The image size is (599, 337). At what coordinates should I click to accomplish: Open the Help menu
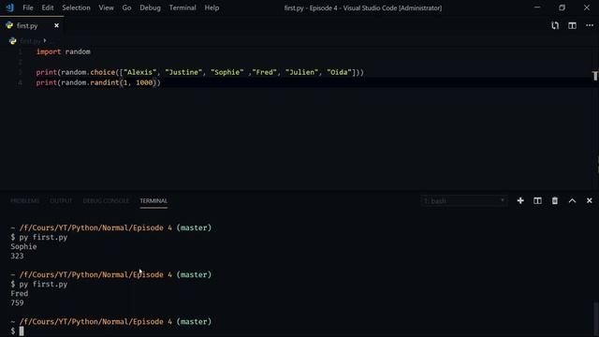(212, 7)
